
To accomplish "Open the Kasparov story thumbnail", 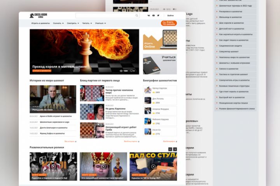I will coord(53,99).
